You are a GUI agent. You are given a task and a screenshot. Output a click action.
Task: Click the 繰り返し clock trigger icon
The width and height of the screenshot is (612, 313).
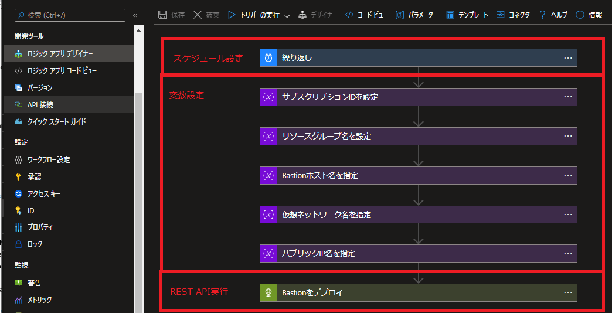(268, 58)
